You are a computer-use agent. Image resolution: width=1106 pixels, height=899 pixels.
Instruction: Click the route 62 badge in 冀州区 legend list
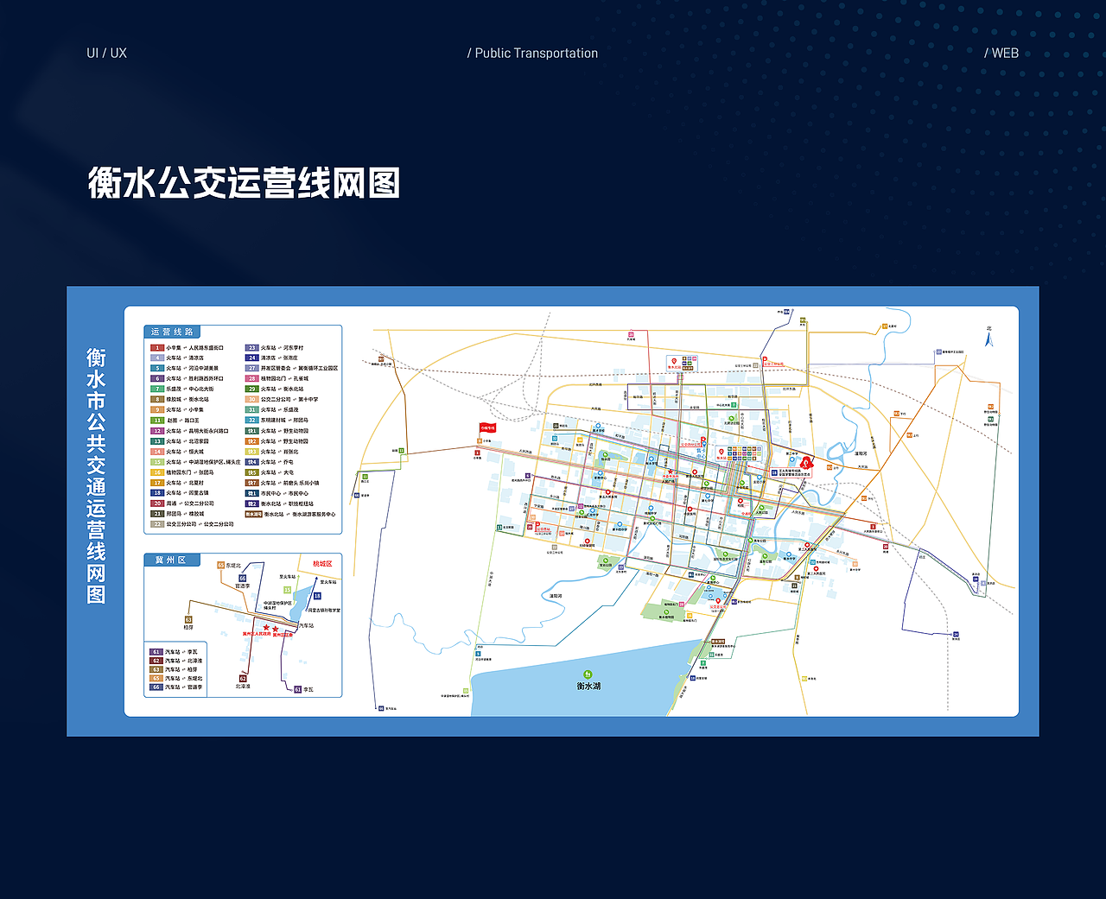[x=156, y=661]
